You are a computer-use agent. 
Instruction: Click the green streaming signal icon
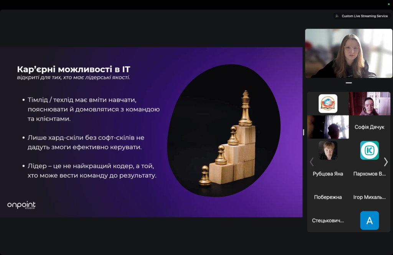(337, 16)
